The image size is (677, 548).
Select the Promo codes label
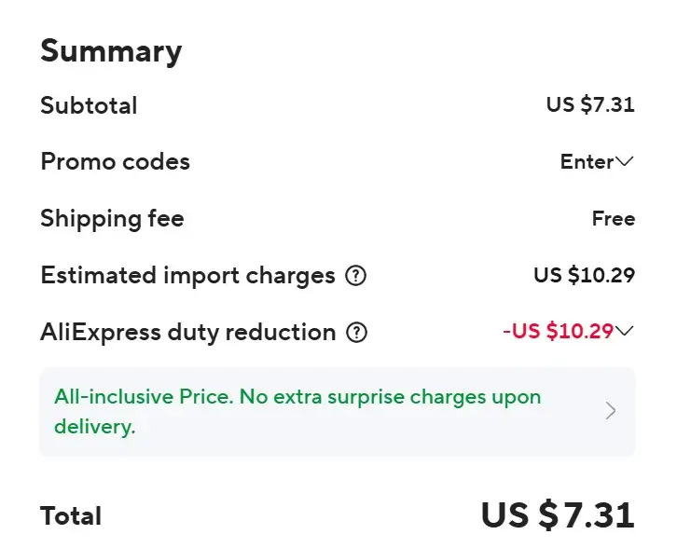coord(116,162)
